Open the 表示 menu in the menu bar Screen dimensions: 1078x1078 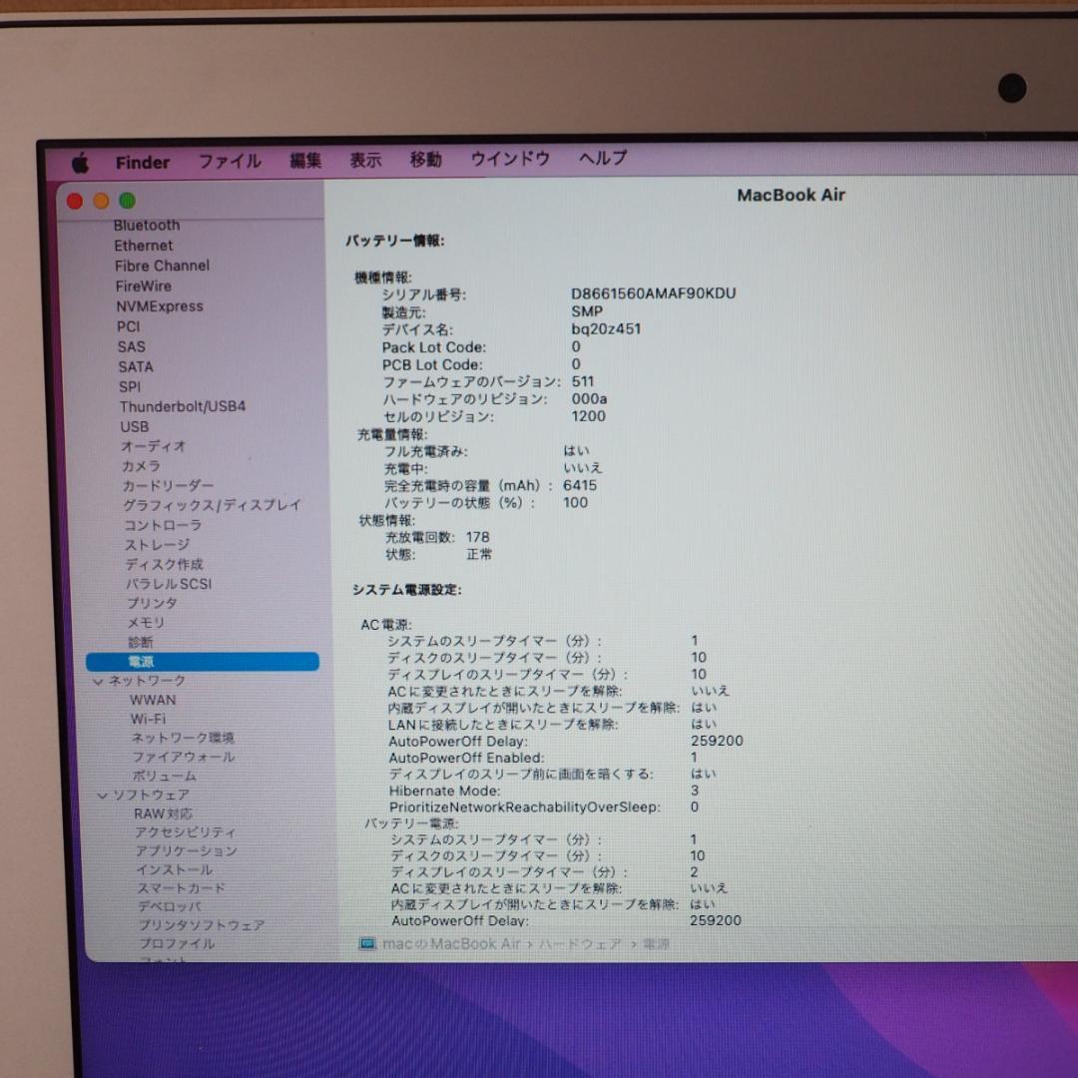pyautogui.click(x=366, y=160)
